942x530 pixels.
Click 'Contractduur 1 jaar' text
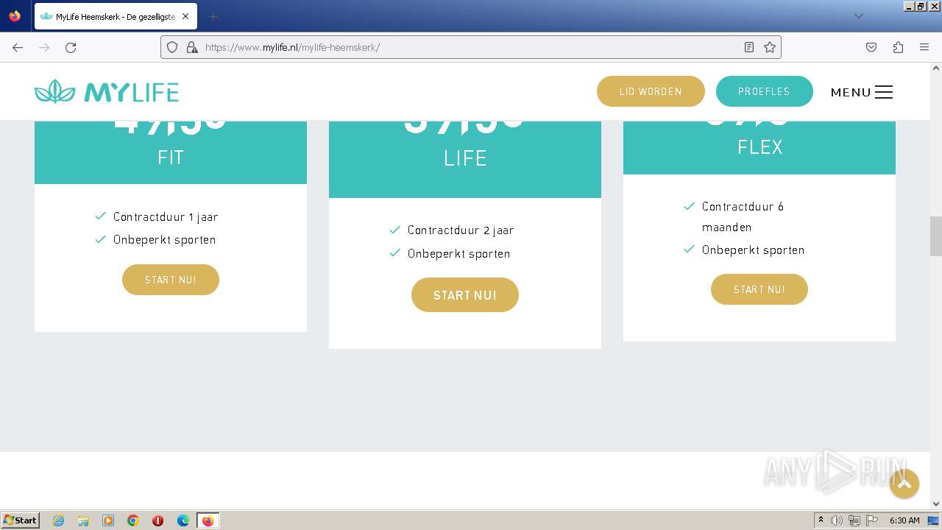pos(166,216)
